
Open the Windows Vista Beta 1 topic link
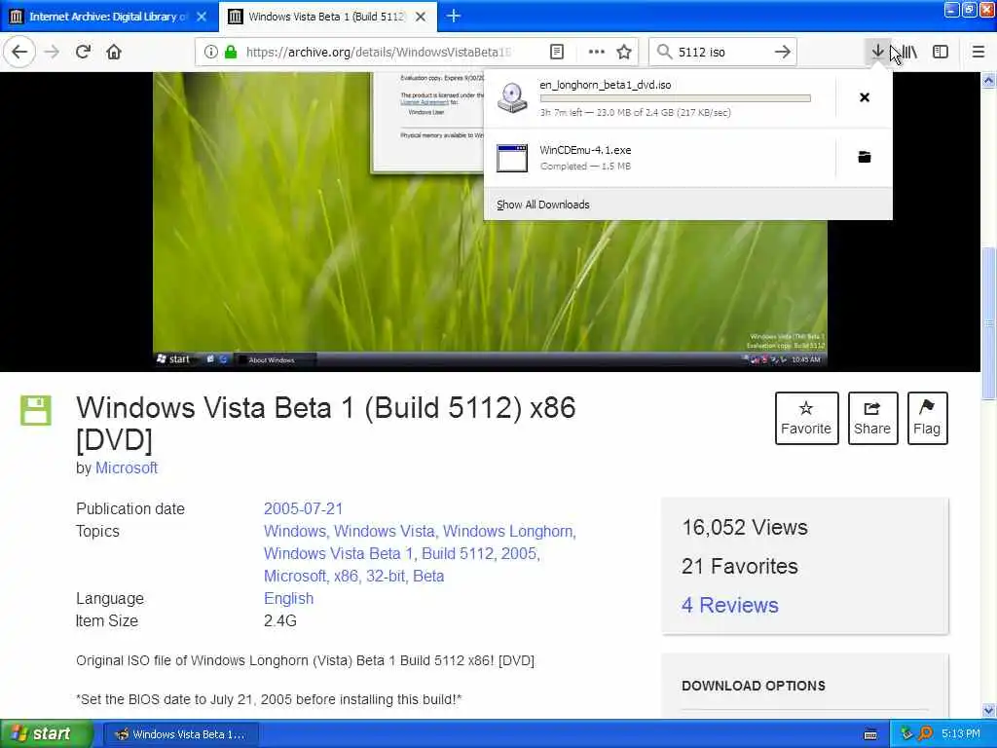pyautogui.click(x=338, y=553)
